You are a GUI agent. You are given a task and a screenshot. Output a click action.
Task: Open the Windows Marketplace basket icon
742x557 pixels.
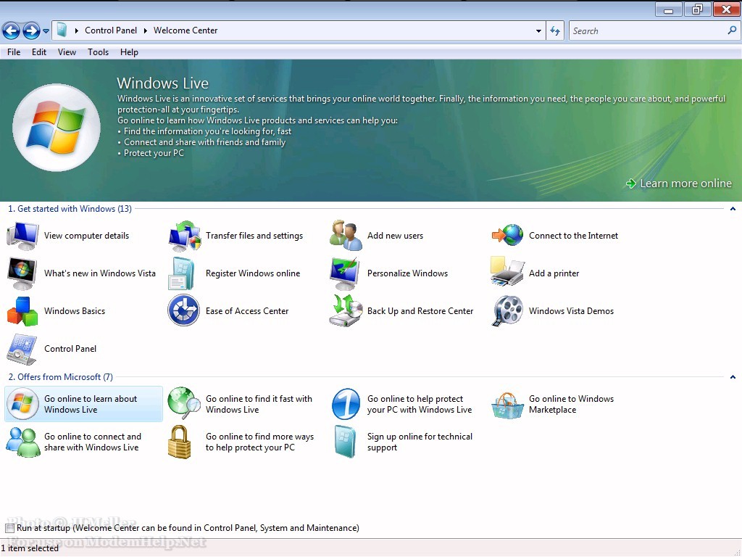tap(507, 405)
